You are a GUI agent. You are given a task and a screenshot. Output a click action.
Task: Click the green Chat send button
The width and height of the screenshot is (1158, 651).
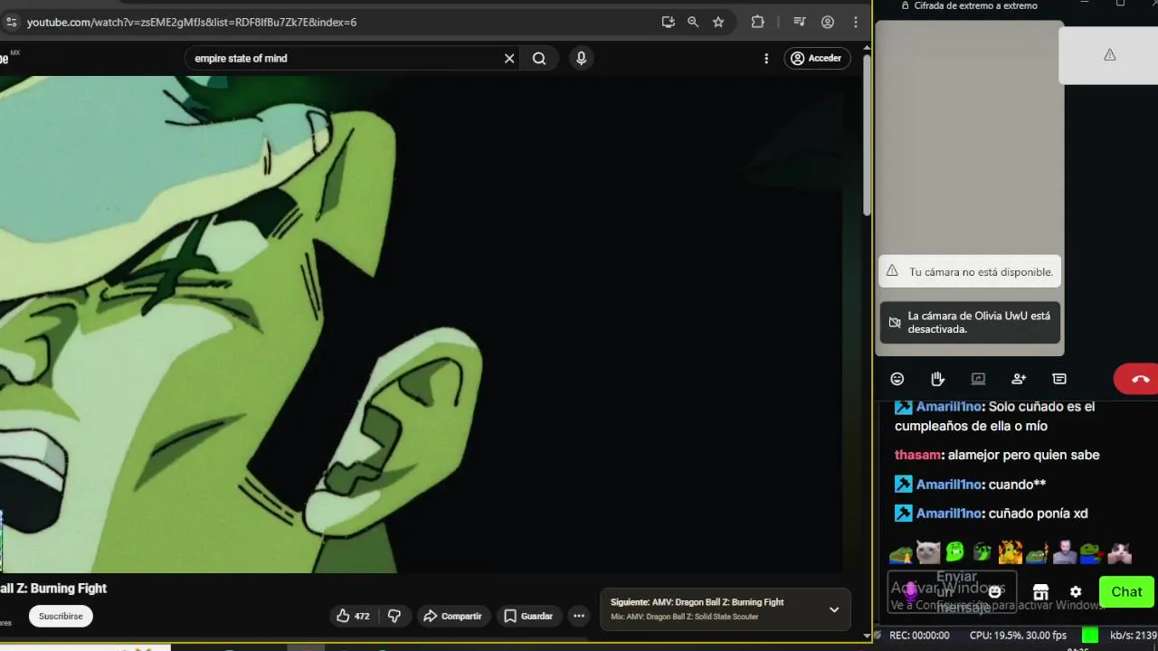[x=1126, y=591]
